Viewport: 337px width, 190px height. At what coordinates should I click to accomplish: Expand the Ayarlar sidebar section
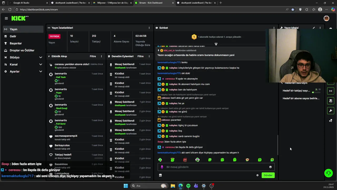click(x=41, y=72)
